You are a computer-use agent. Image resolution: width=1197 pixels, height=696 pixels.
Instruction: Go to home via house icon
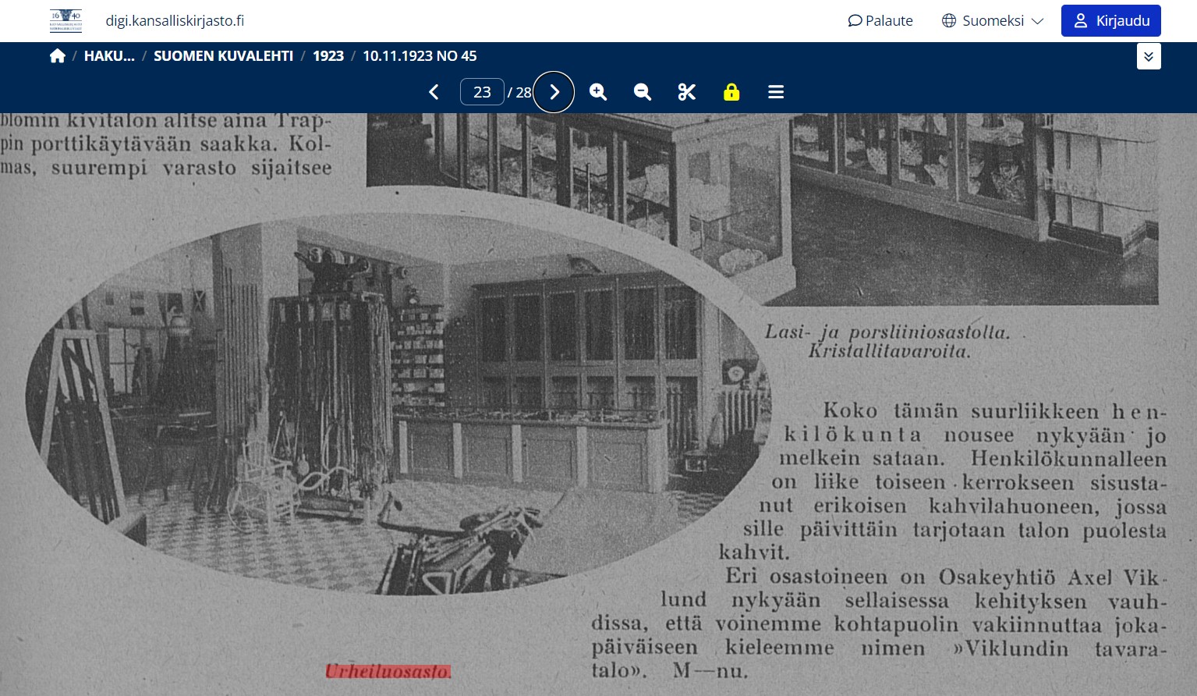(57, 56)
